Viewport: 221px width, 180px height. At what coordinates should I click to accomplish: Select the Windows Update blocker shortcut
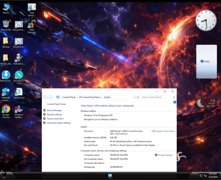19,111
